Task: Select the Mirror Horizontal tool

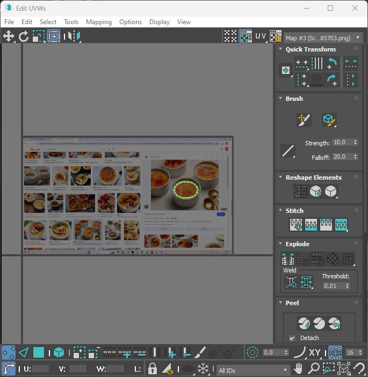Action: tap(74, 36)
